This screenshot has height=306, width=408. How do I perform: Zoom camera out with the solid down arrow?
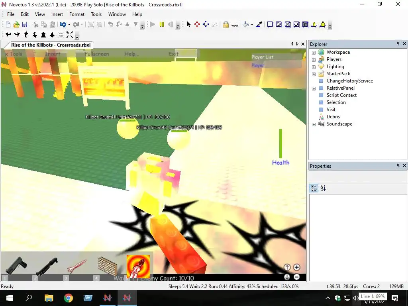pos(52,34)
